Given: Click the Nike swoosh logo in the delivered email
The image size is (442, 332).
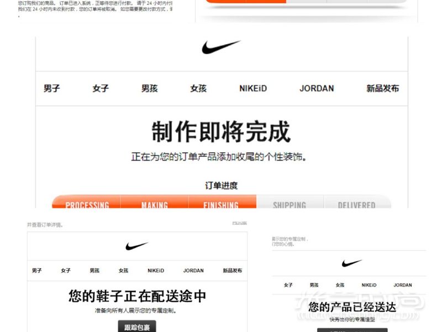Looking at the screenshot, I should click(352, 263).
